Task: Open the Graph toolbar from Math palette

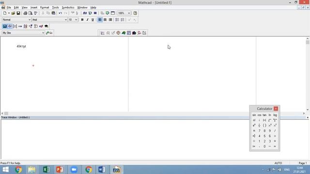Action: 10,26
